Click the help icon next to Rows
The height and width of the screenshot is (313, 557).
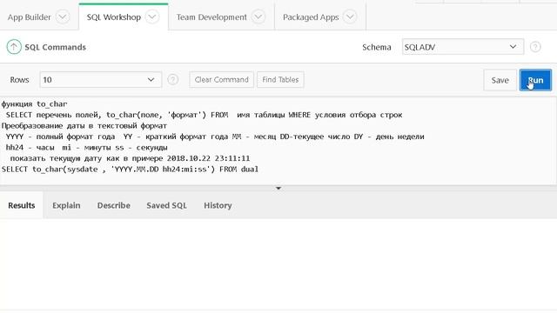(x=172, y=79)
